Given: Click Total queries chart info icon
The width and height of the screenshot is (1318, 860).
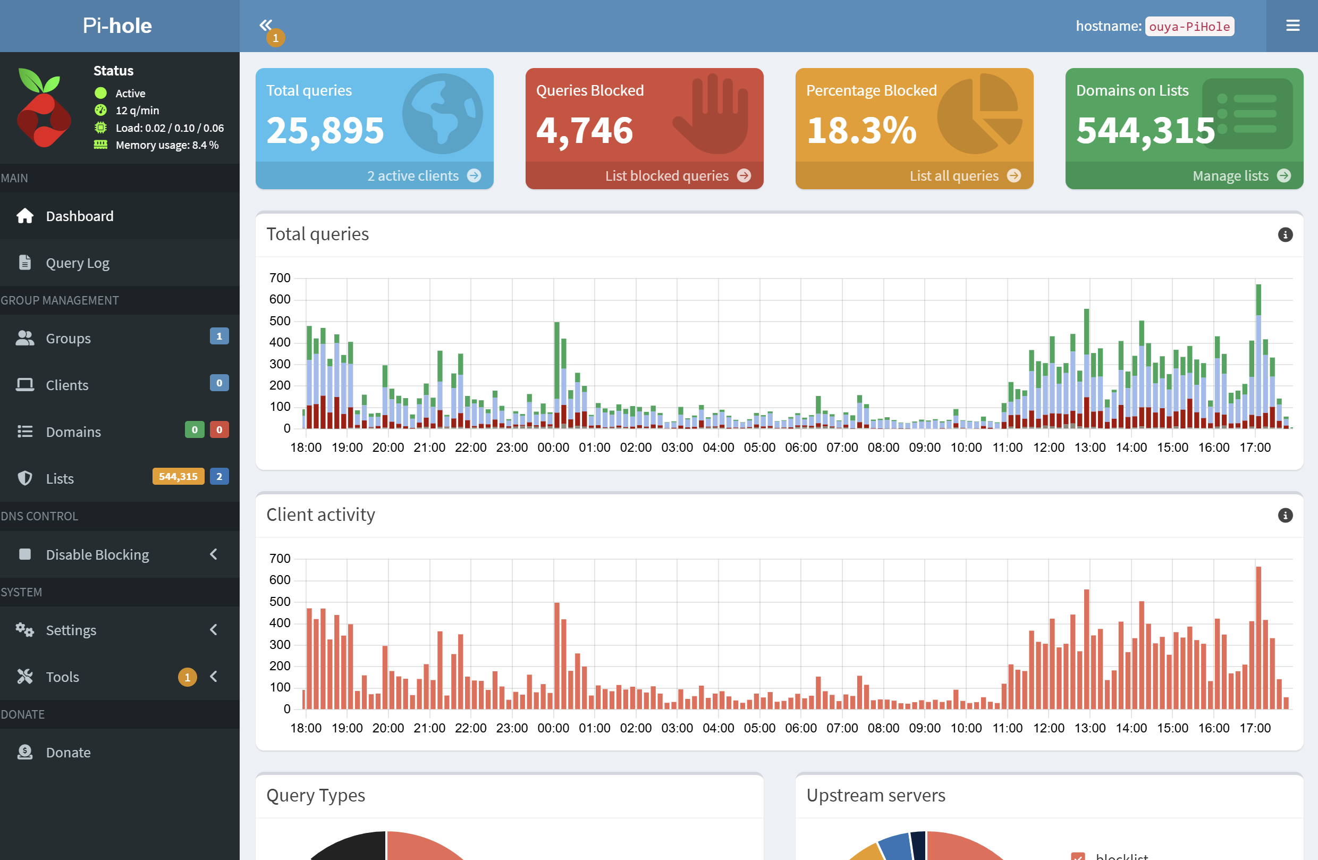Looking at the screenshot, I should (1285, 235).
